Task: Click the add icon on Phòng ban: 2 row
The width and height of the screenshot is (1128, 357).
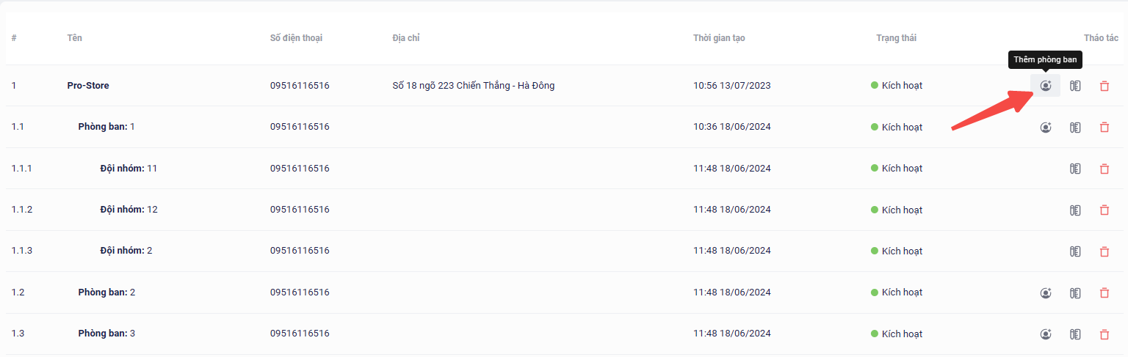Action: [1046, 293]
